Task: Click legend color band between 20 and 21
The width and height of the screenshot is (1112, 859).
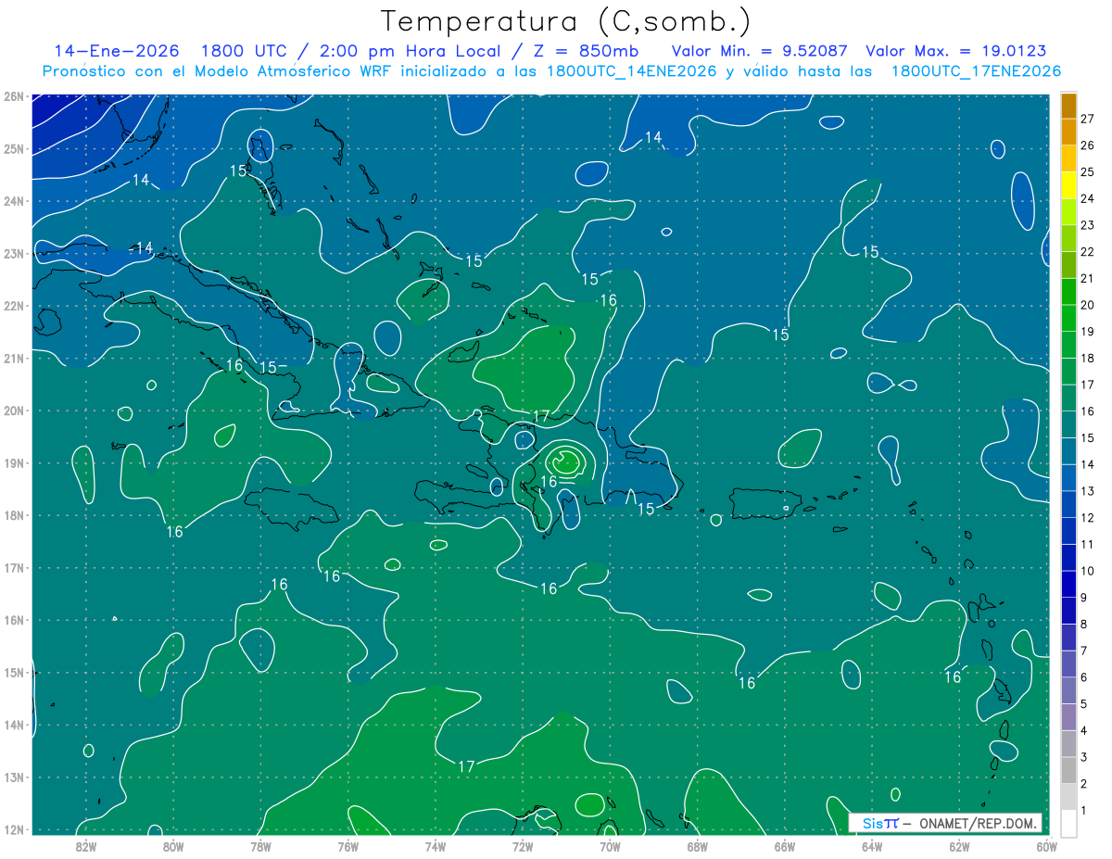Action: click(x=1068, y=291)
